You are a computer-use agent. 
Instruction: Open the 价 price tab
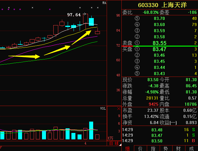pyautogui.click(x=140, y=148)
